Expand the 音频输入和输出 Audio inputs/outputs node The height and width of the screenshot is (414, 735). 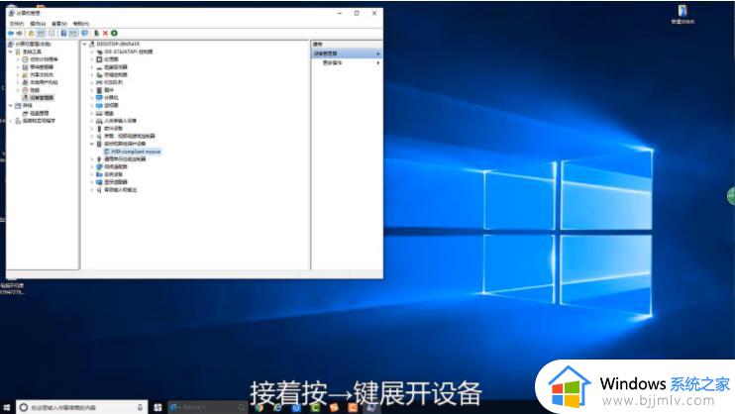coord(92,190)
